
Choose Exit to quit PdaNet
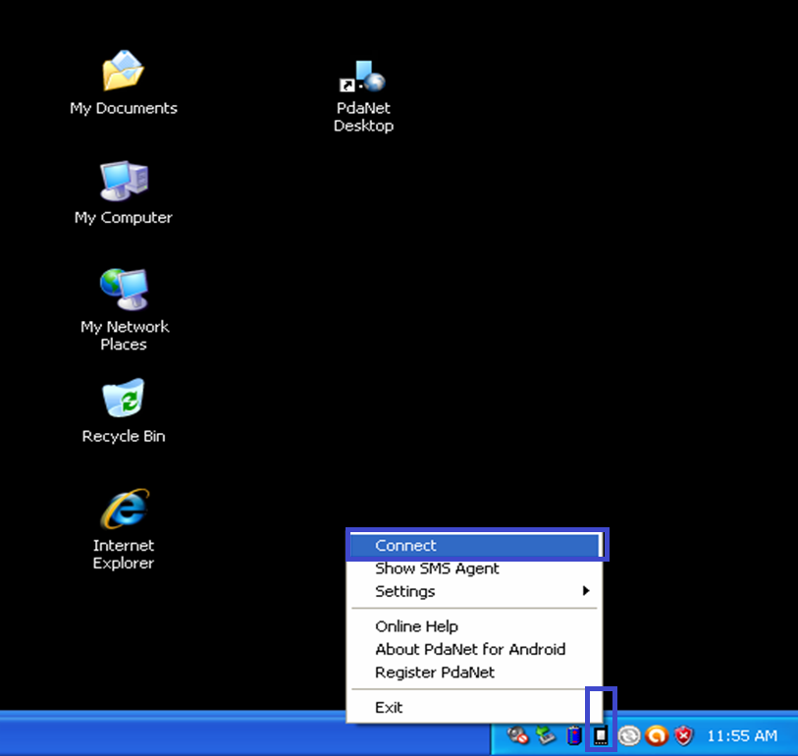pos(476,707)
